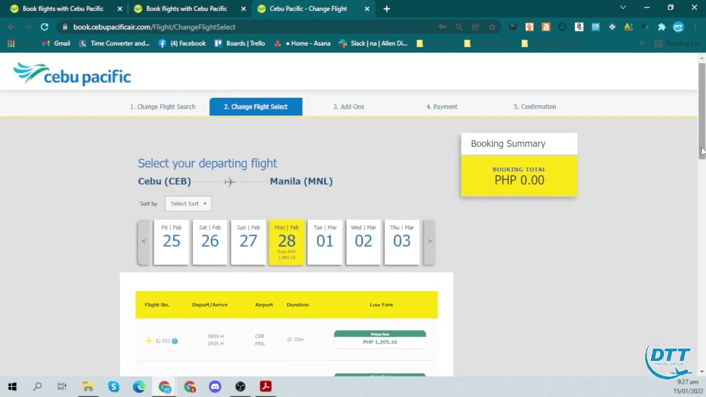Image resolution: width=706 pixels, height=397 pixels.
Task: Click the saved password key icon
Action: (442, 26)
